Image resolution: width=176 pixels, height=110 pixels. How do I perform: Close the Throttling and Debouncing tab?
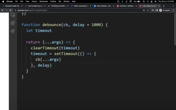(x=68, y=6)
